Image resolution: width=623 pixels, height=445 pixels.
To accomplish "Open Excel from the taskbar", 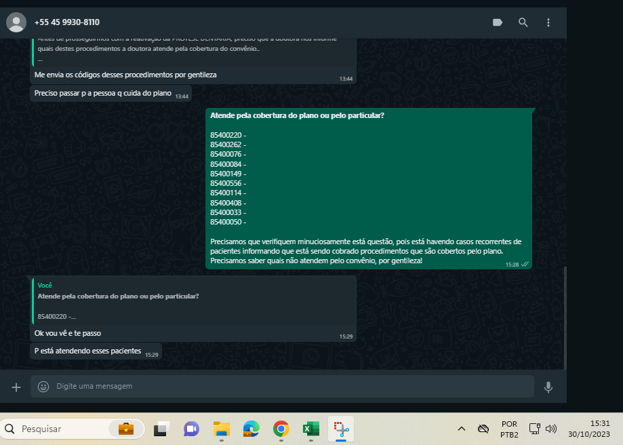I will pyautogui.click(x=310, y=429).
